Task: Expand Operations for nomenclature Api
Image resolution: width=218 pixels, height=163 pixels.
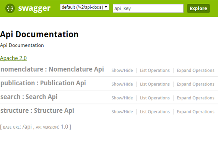Action: tap(195, 70)
